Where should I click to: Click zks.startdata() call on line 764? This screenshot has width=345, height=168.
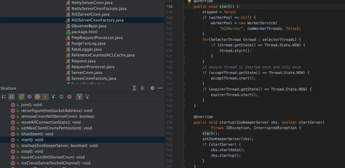click(228, 150)
